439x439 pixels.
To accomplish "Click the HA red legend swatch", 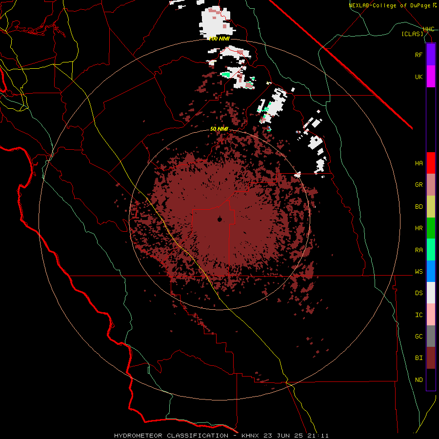I will click(431, 163).
